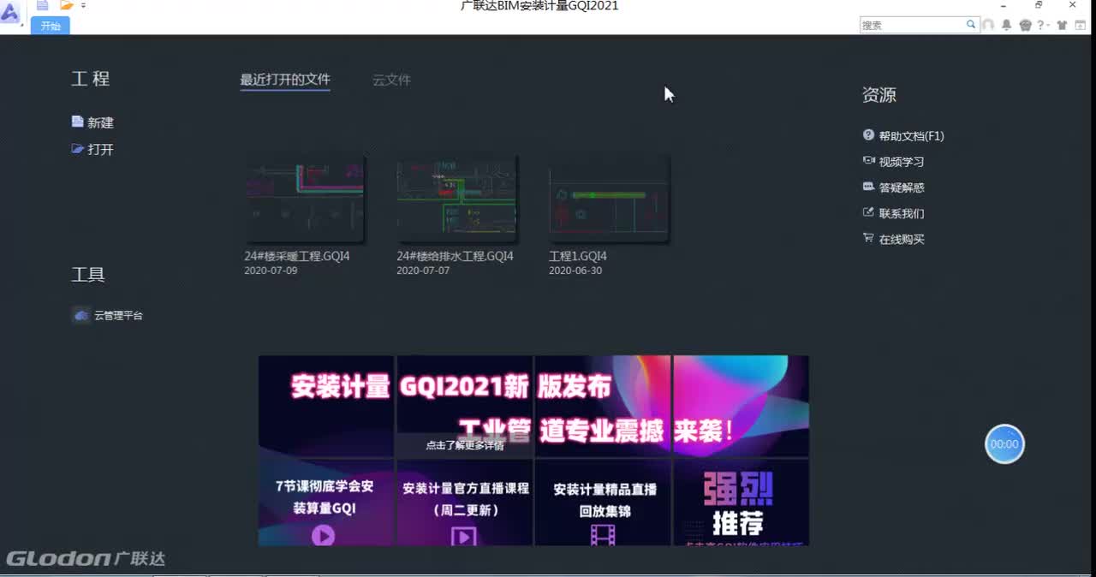1096x577 pixels.
Task: Click 点击了解更多详情 on banner
Action: point(465,445)
